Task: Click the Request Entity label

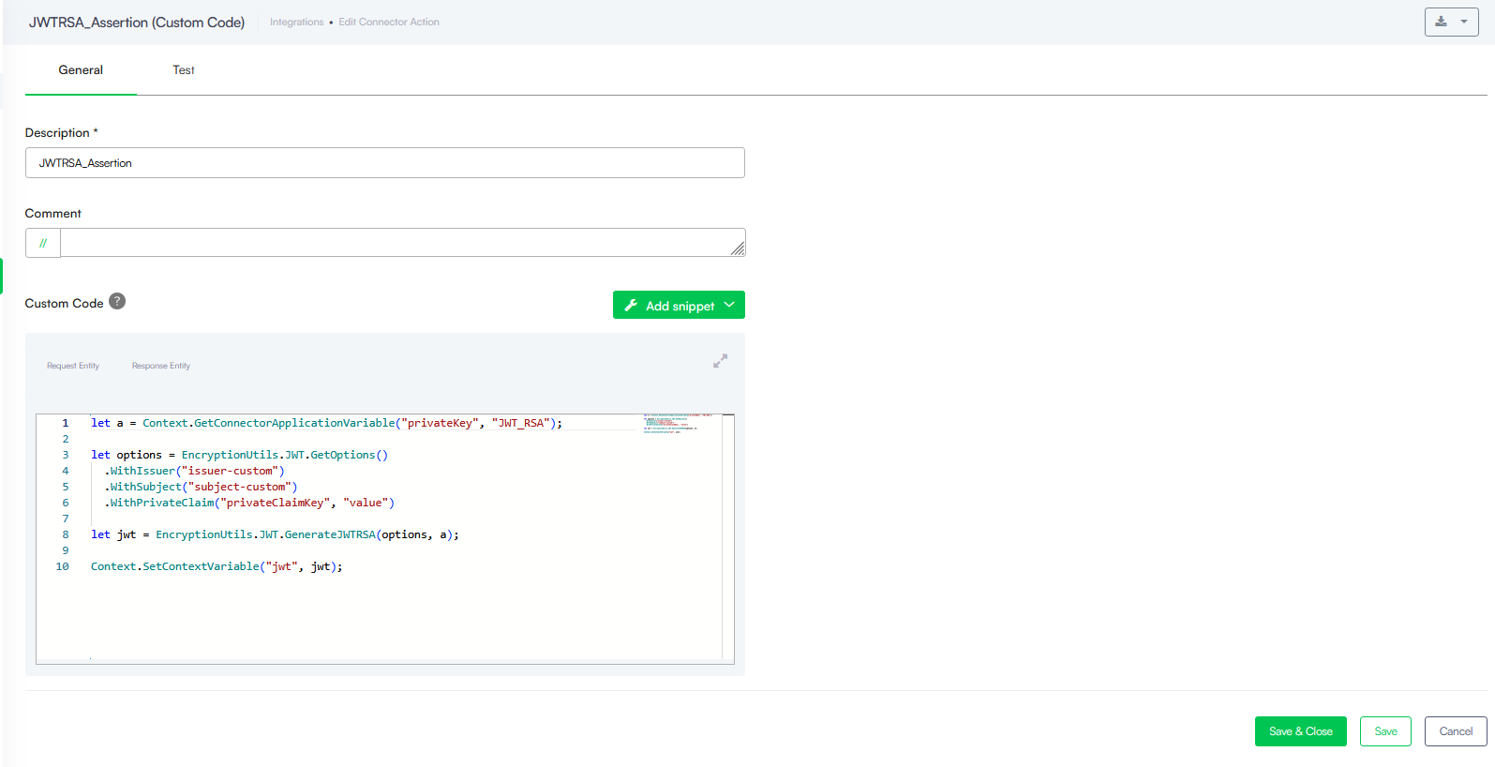Action: (73, 366)
